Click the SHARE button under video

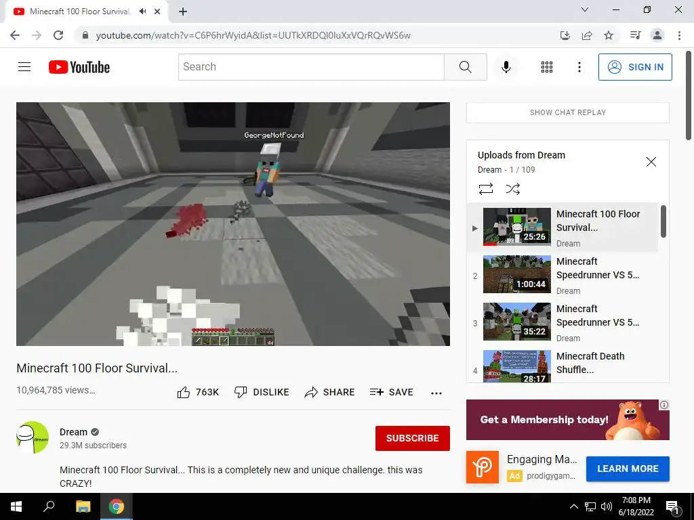click(x=330, y=392)
